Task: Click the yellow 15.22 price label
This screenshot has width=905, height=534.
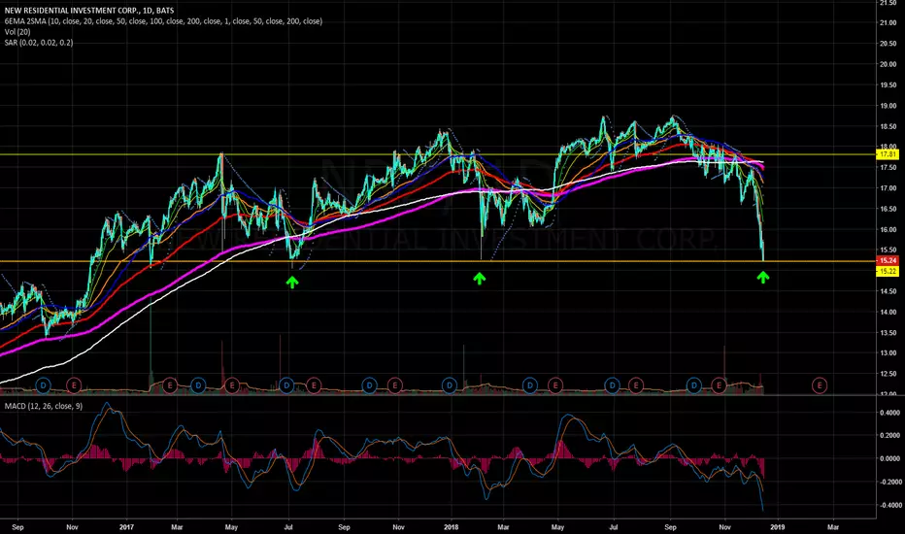Action: [x=888, y=271]
